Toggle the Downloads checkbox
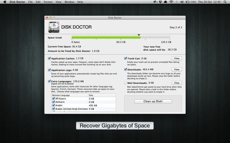This screenshot has width=230, height=143. (125, 69)
